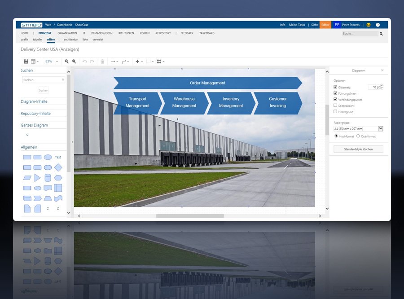Select the cloud shape
Screen dimensions: 404x299
(x=38, y=188)
